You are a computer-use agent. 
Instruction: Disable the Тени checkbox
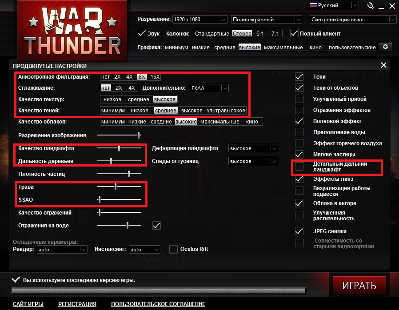tap(299, 76)
